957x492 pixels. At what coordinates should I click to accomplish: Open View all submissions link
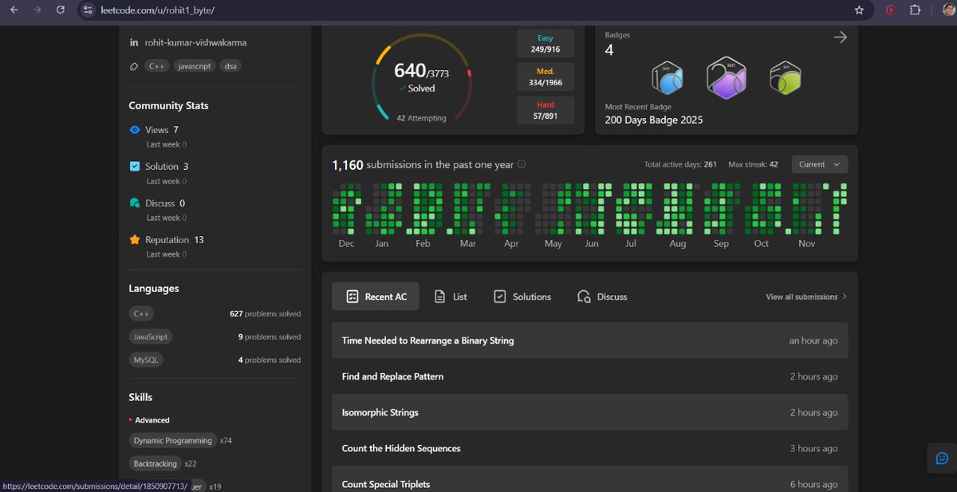coord(806,297)
